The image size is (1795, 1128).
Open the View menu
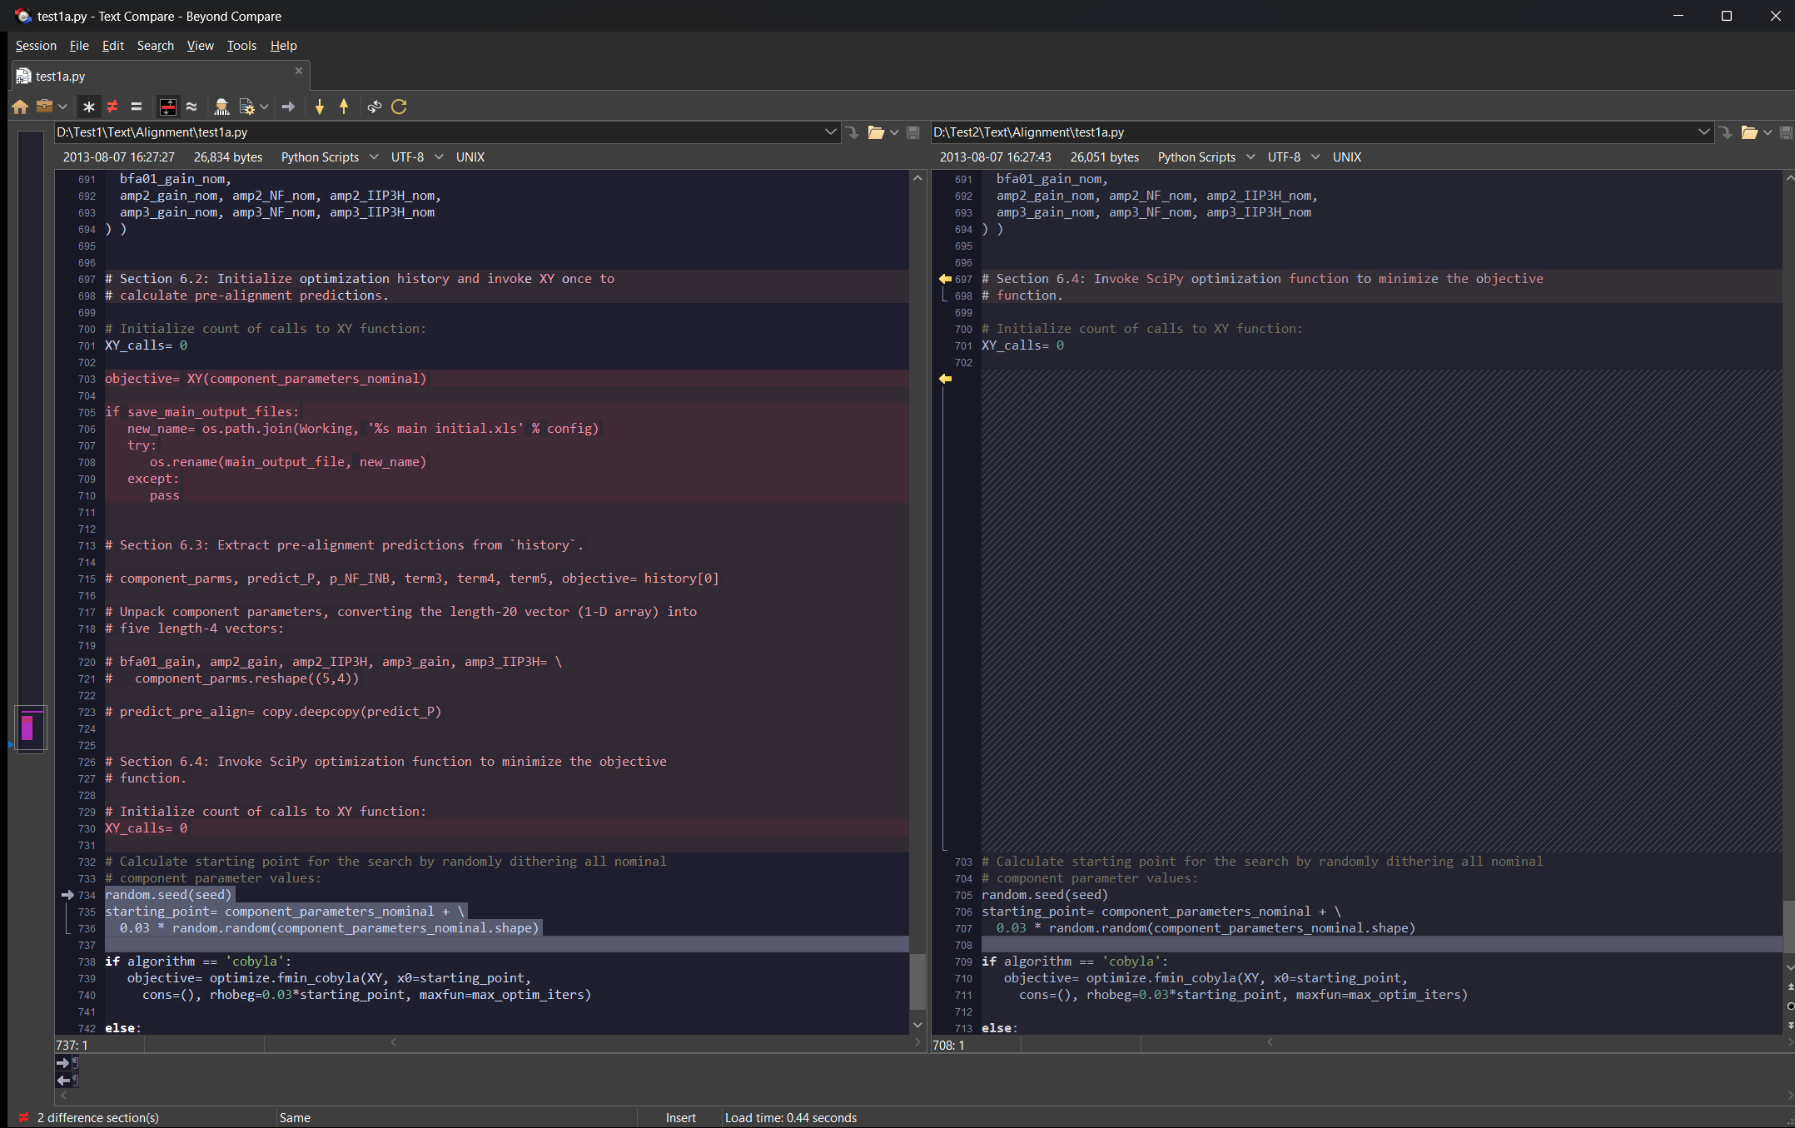[x=200, y=46]
